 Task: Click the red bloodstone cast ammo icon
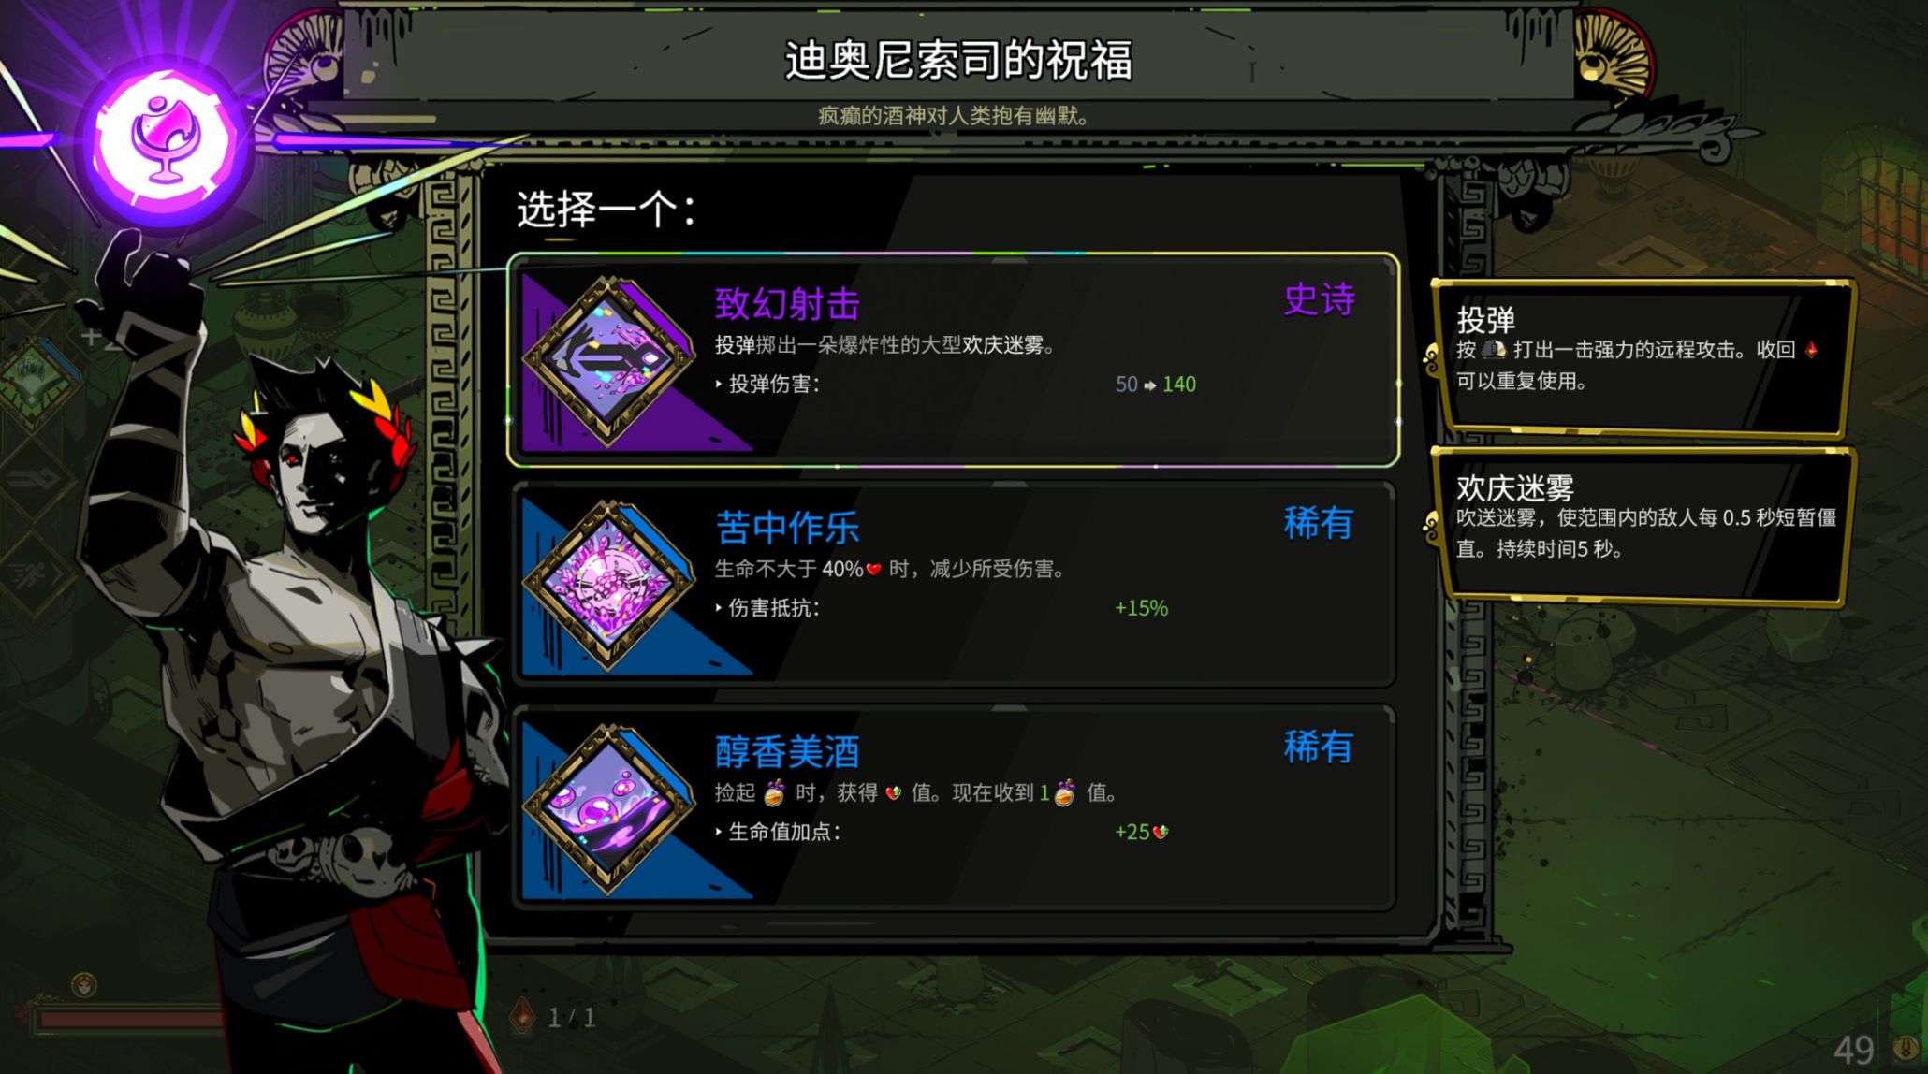(522, 1016)
